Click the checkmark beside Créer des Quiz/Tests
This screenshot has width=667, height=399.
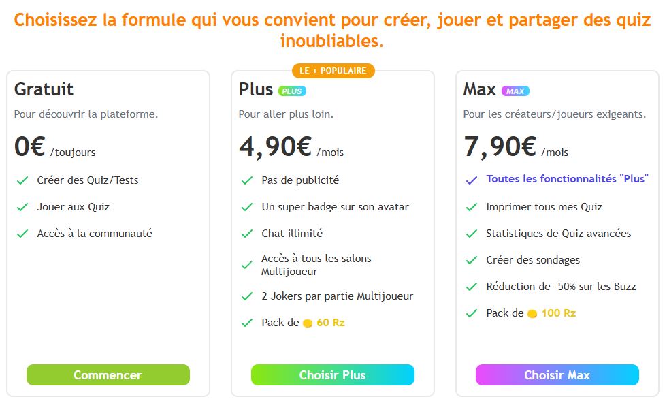click(x=22, y=180)
